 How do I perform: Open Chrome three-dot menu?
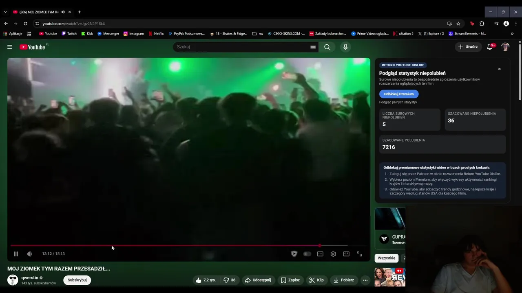pyautogui.click(x=516, y=24)
